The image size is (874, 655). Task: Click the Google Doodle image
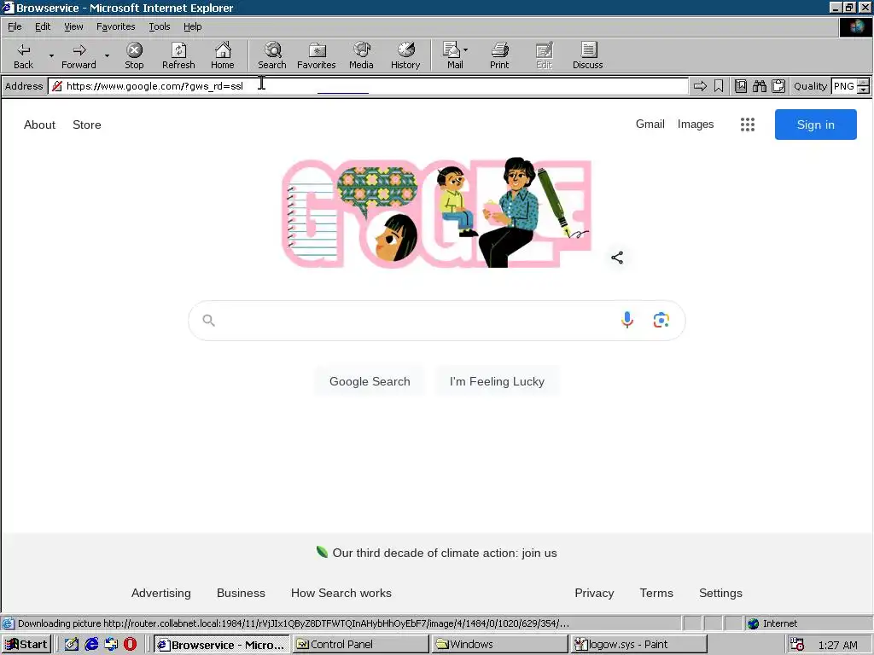(436, 212)
